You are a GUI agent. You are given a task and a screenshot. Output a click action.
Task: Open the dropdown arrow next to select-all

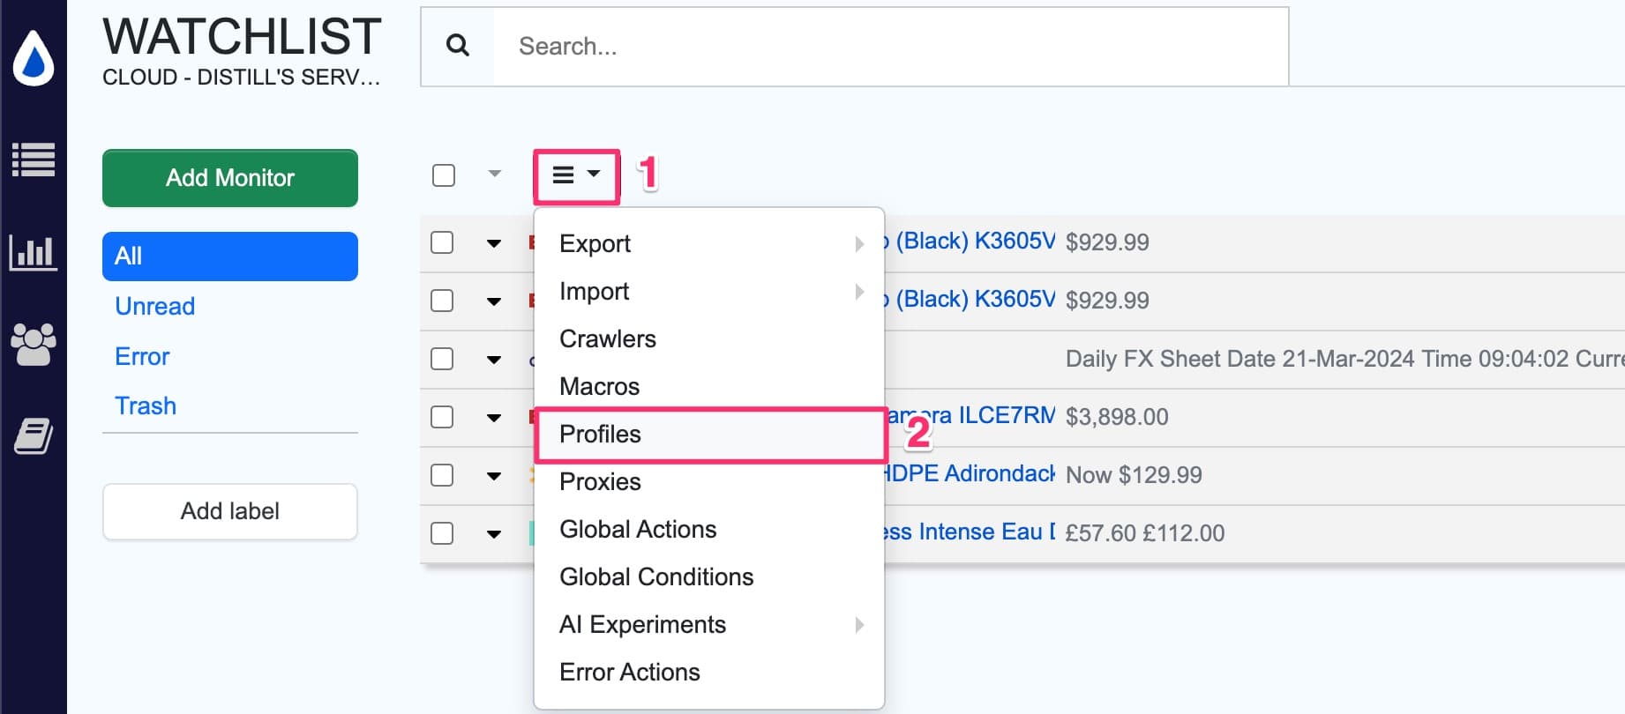(492, 175)
